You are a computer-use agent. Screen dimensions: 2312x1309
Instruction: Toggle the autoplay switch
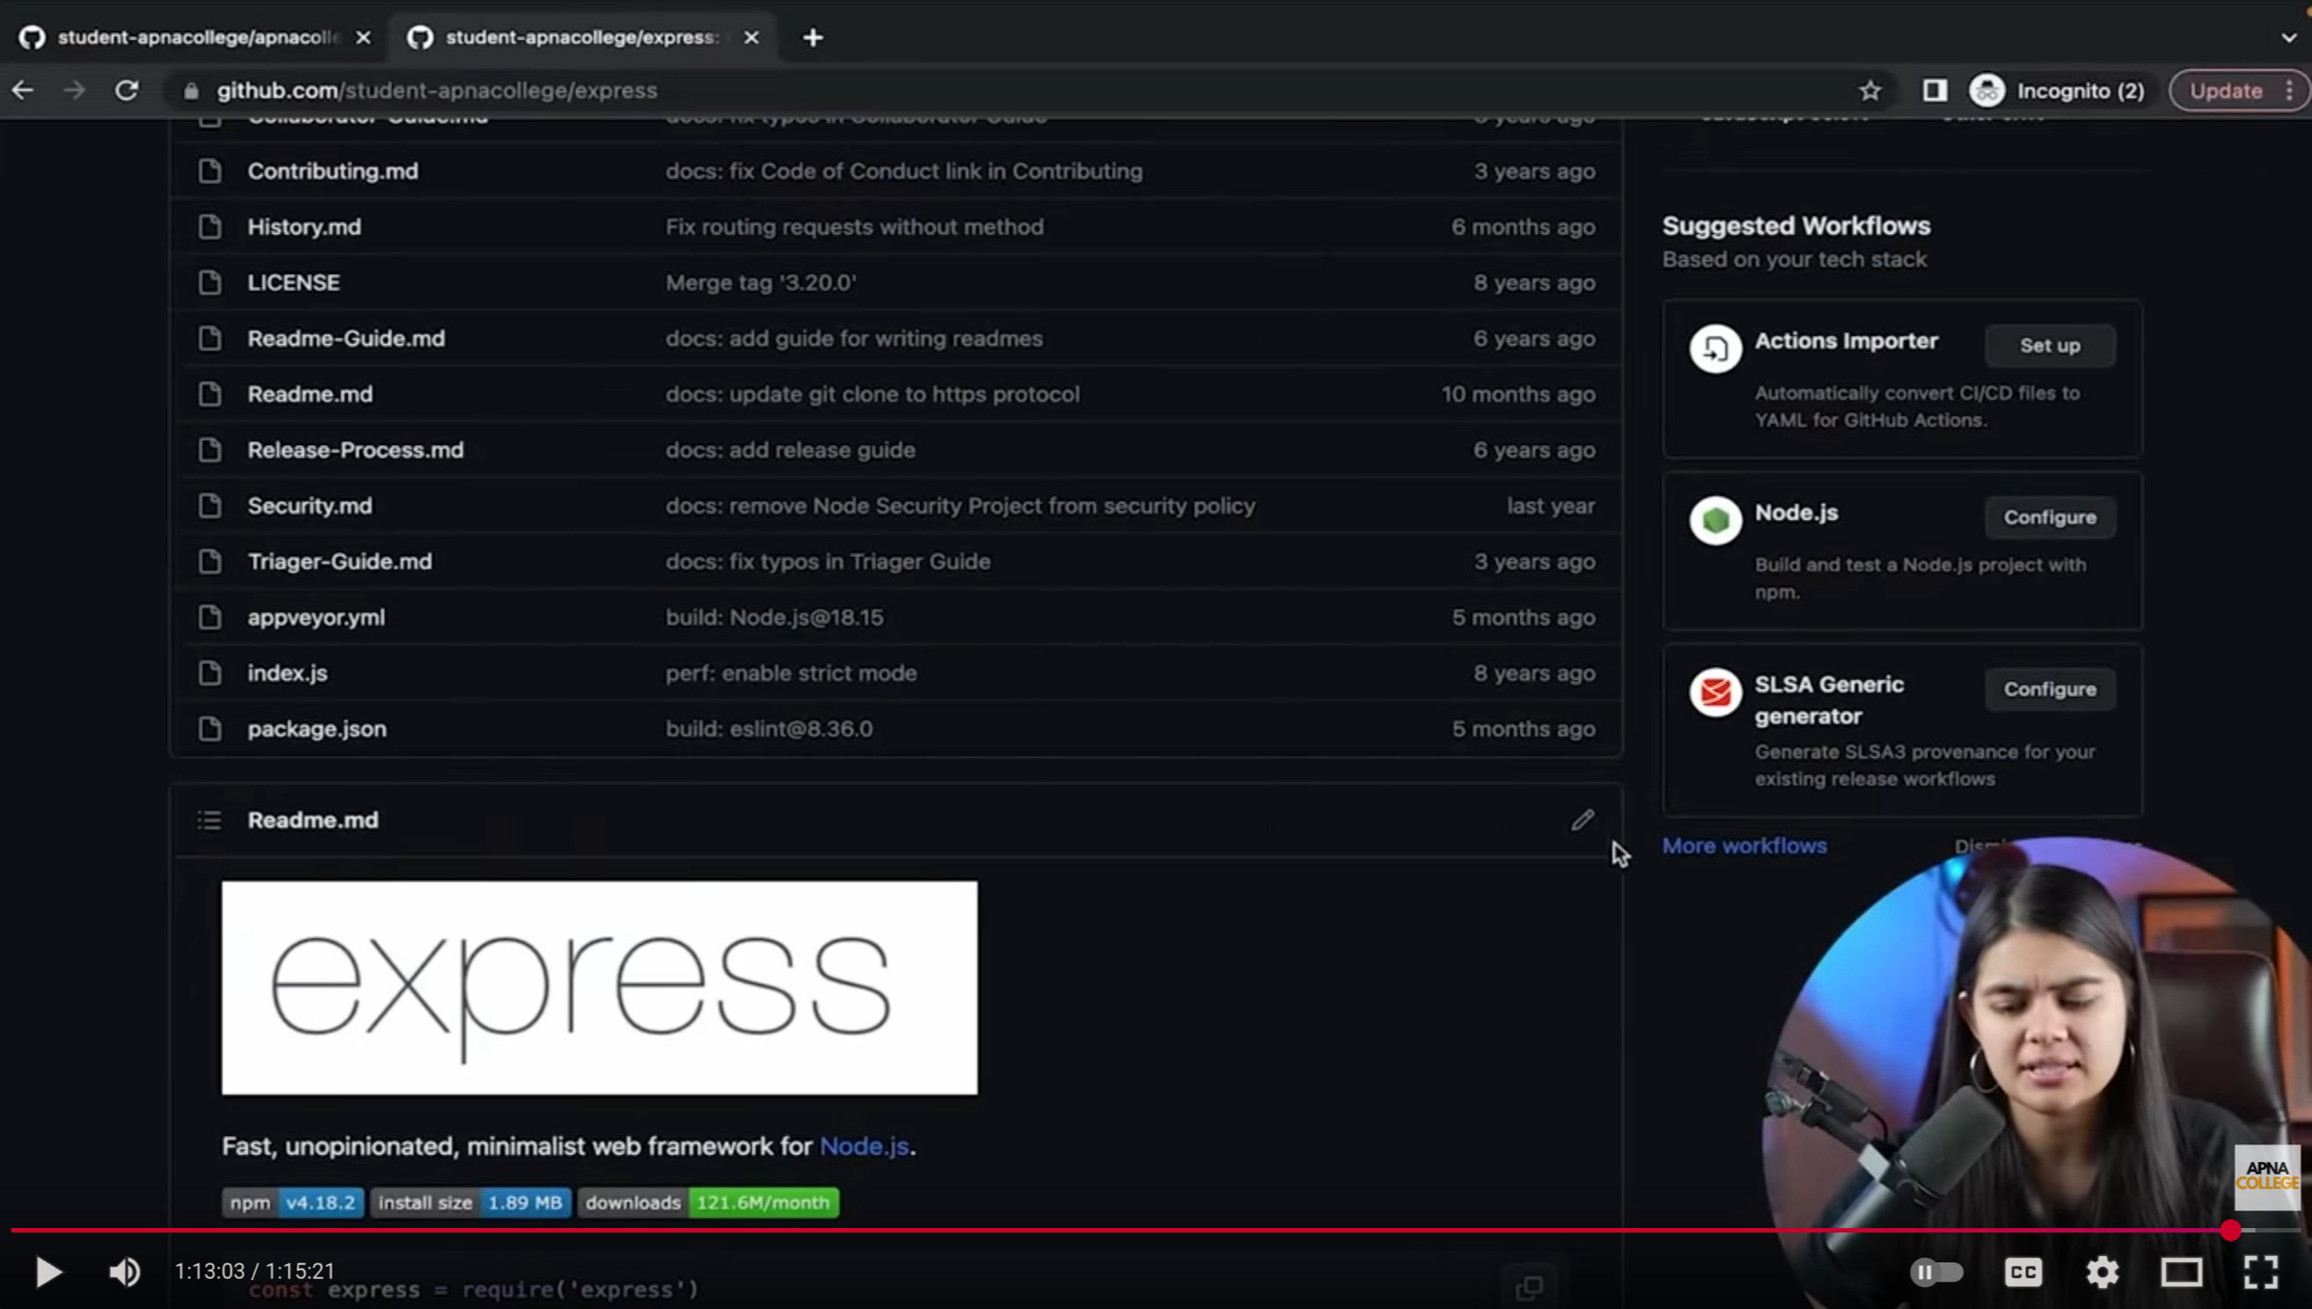[1936, 1271]
